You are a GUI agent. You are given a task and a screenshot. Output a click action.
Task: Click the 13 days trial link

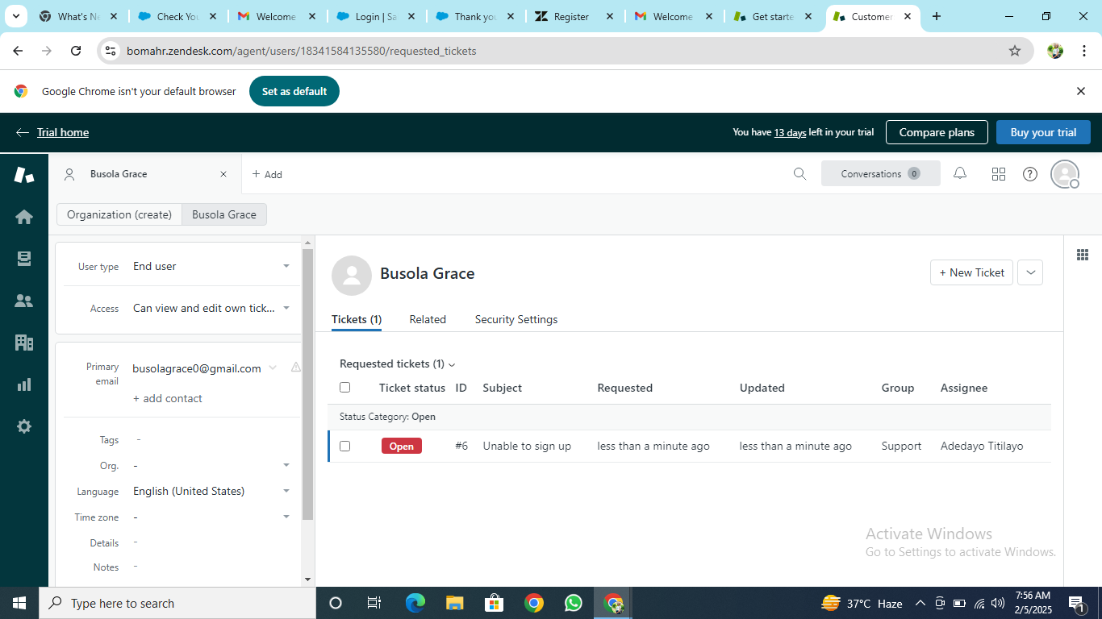pyautogui.click(x=790, y=132)
